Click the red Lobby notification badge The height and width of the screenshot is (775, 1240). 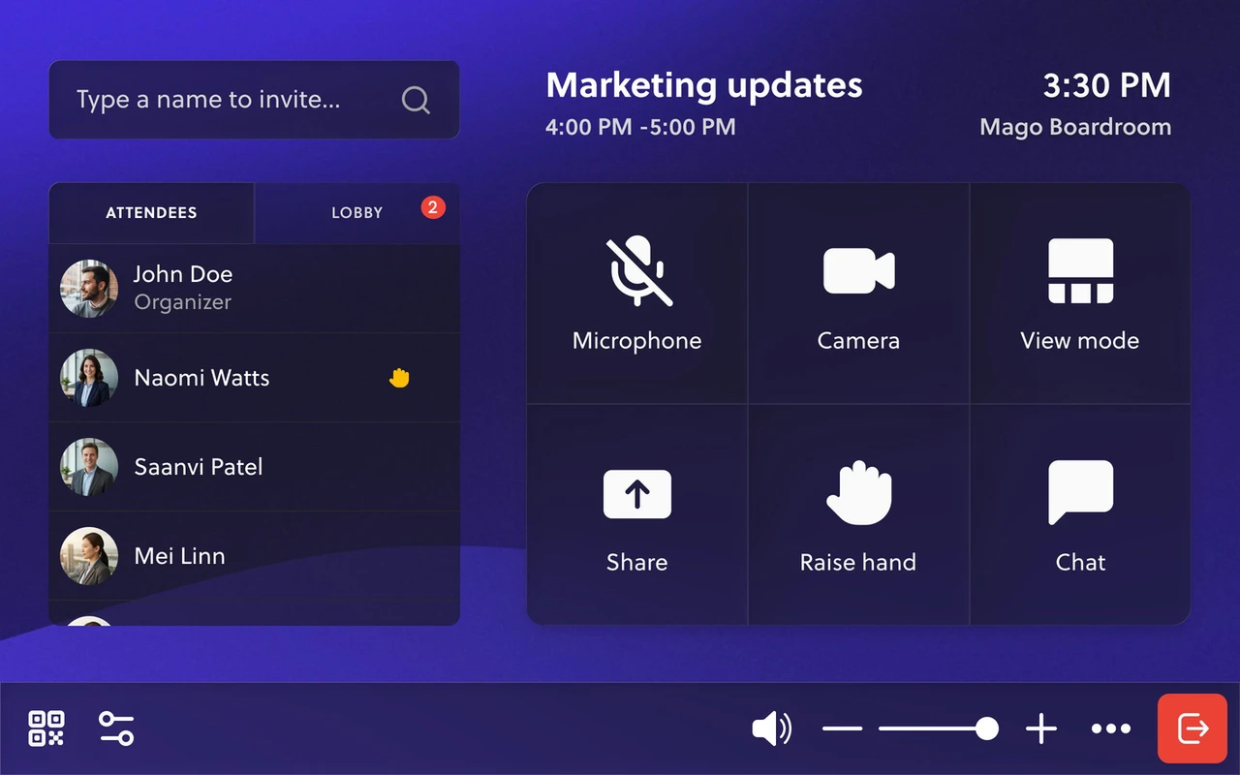coord(433,206)
